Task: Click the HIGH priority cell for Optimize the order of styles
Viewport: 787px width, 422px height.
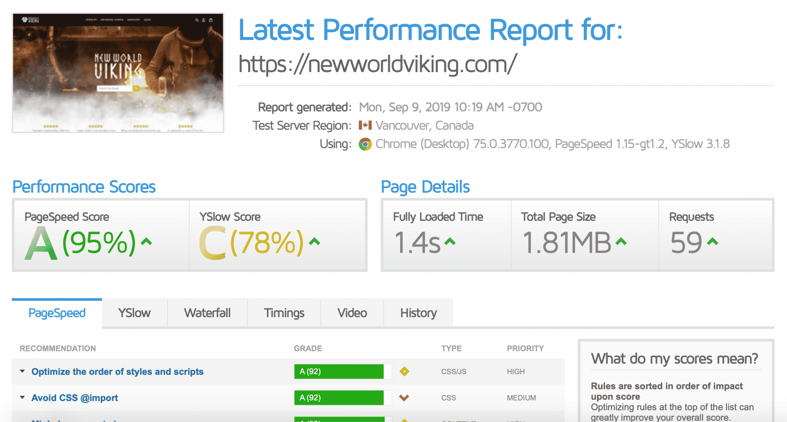Action: point(516,372)
